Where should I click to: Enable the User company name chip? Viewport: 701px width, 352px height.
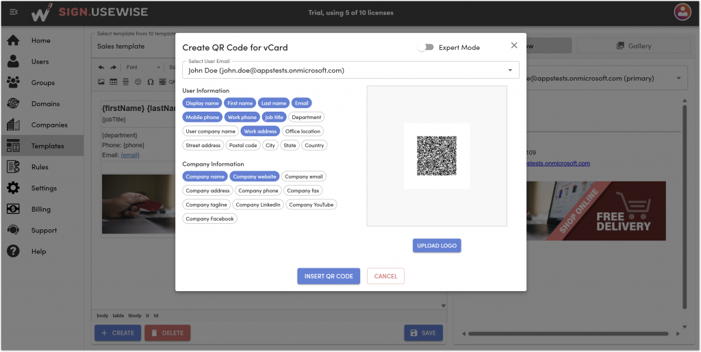coord(211,131)
